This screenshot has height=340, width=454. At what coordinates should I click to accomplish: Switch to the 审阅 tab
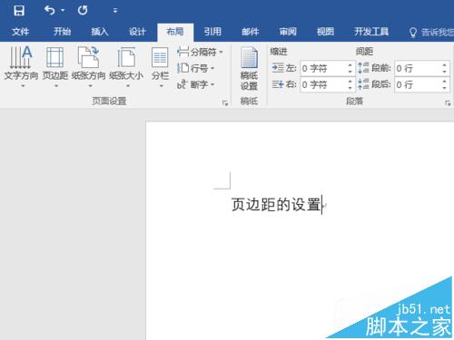pos(288,32)
